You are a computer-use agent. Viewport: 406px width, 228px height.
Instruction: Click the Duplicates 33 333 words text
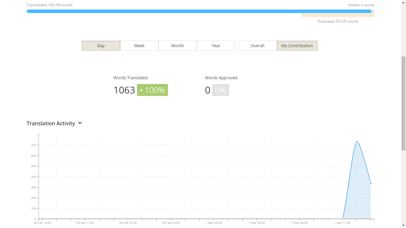(338, 21)
